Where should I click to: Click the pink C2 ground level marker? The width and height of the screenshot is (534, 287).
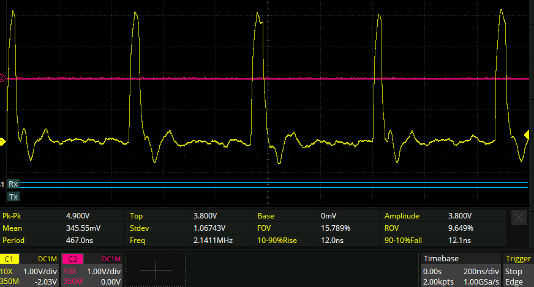point(3,78)
